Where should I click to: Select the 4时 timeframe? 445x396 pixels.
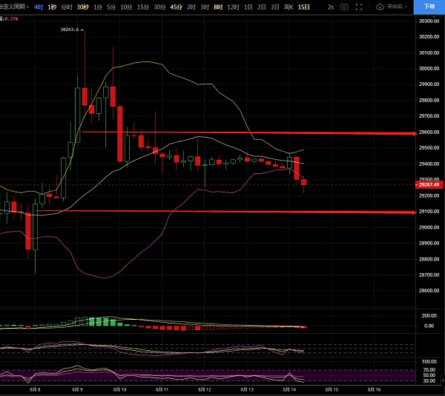pos(39,7)
